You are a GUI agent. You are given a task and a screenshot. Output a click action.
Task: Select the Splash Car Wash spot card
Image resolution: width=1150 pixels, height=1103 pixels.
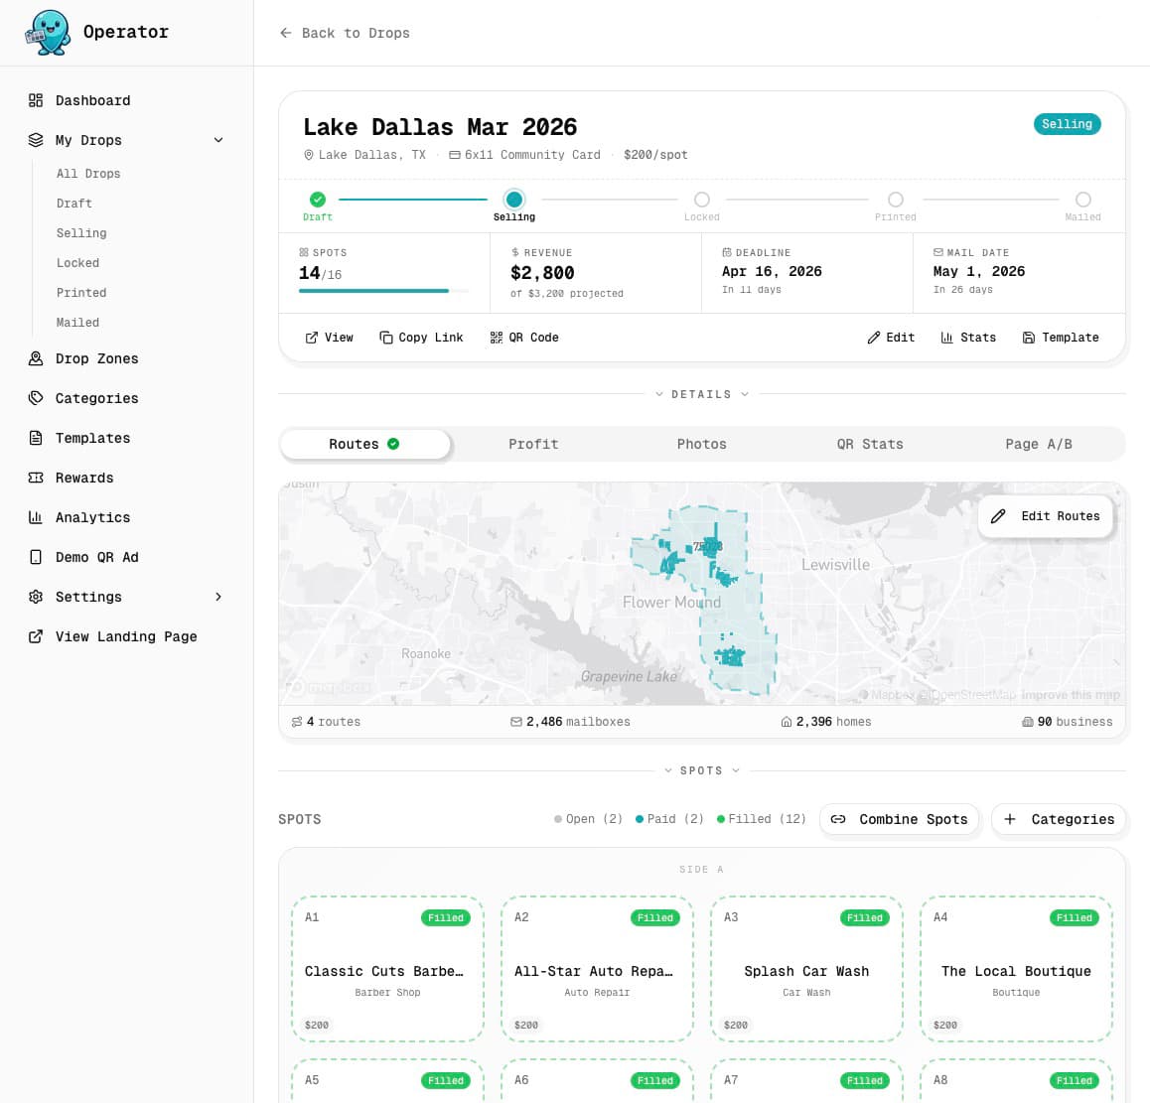(806, 968)
